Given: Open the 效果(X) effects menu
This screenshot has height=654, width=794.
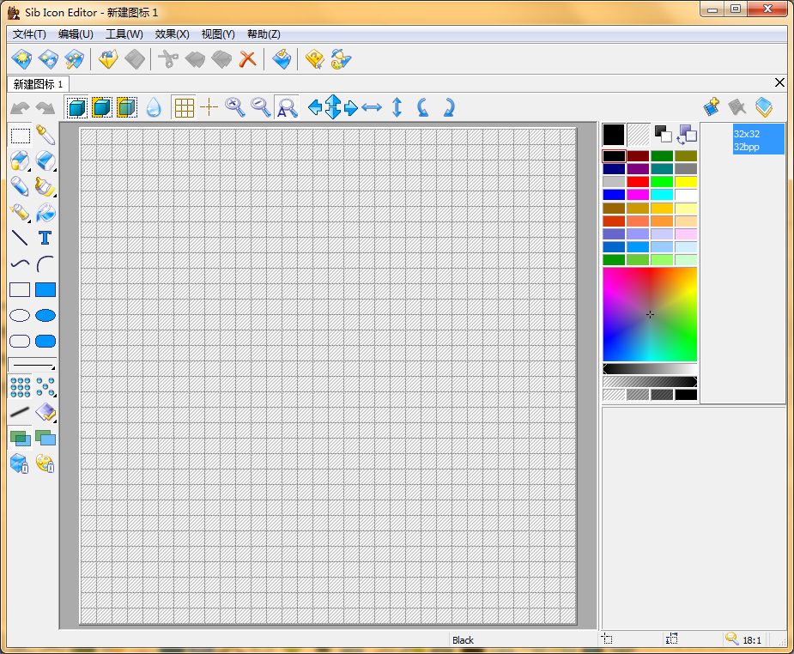Looking at the screenshot, I should (172, 34).
